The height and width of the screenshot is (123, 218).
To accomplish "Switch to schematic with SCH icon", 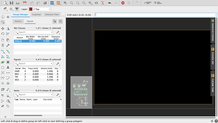I will pyautogui.click(x=25, y=3).
